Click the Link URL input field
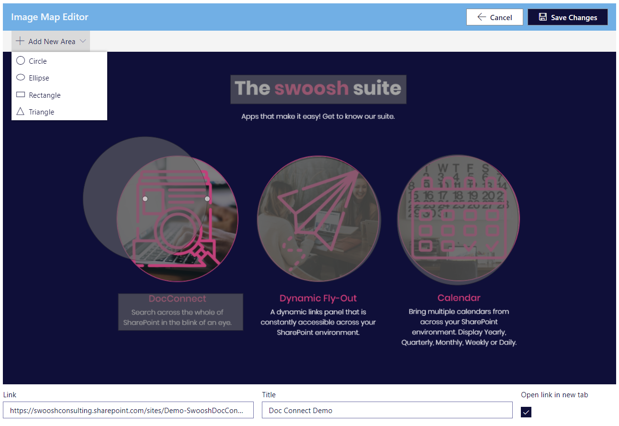 pos(128,410)
